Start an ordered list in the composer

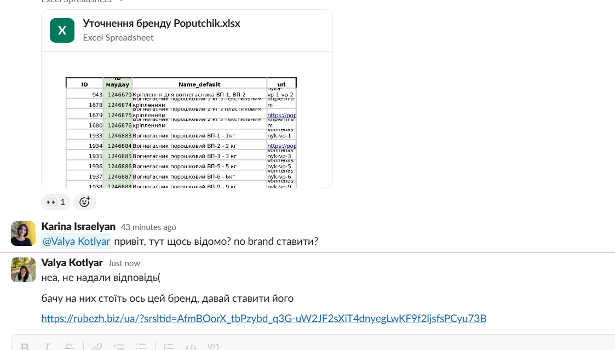(119, 347)
